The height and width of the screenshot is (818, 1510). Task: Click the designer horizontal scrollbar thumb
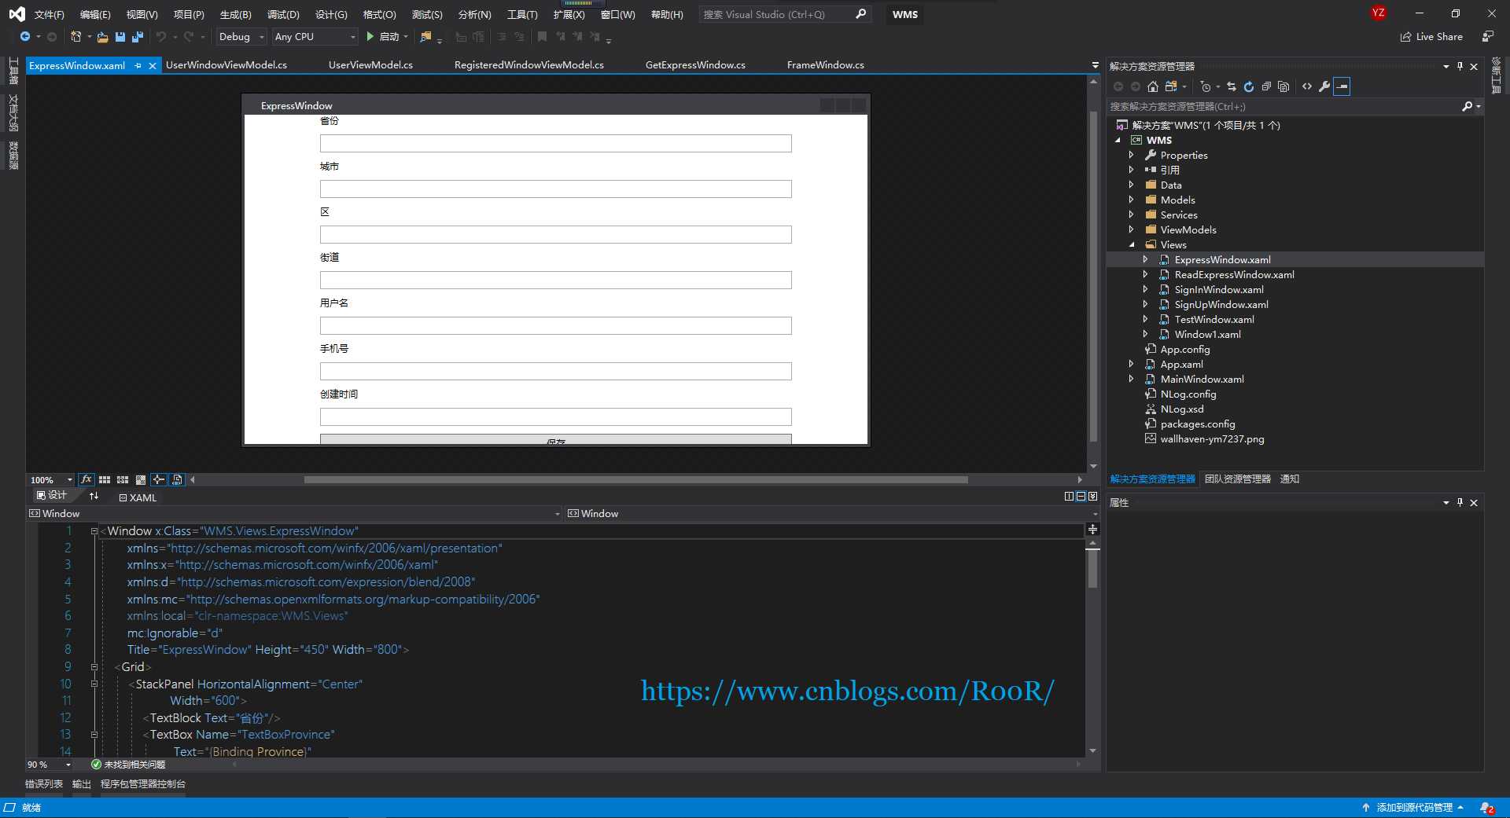click(x=635, y=479)
